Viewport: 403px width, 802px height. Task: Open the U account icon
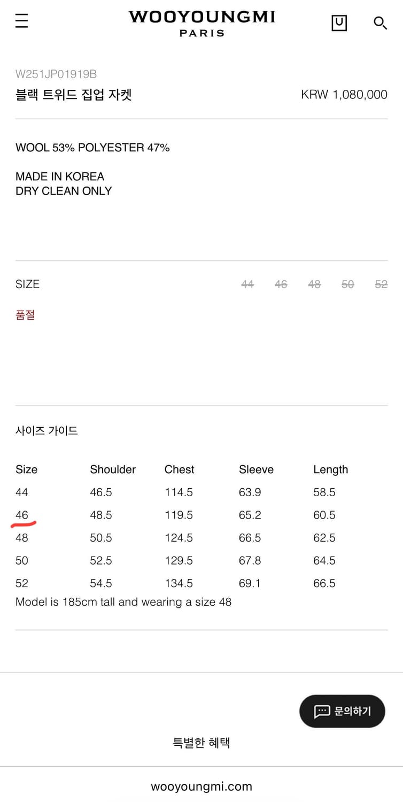click(x=339, y=23)
